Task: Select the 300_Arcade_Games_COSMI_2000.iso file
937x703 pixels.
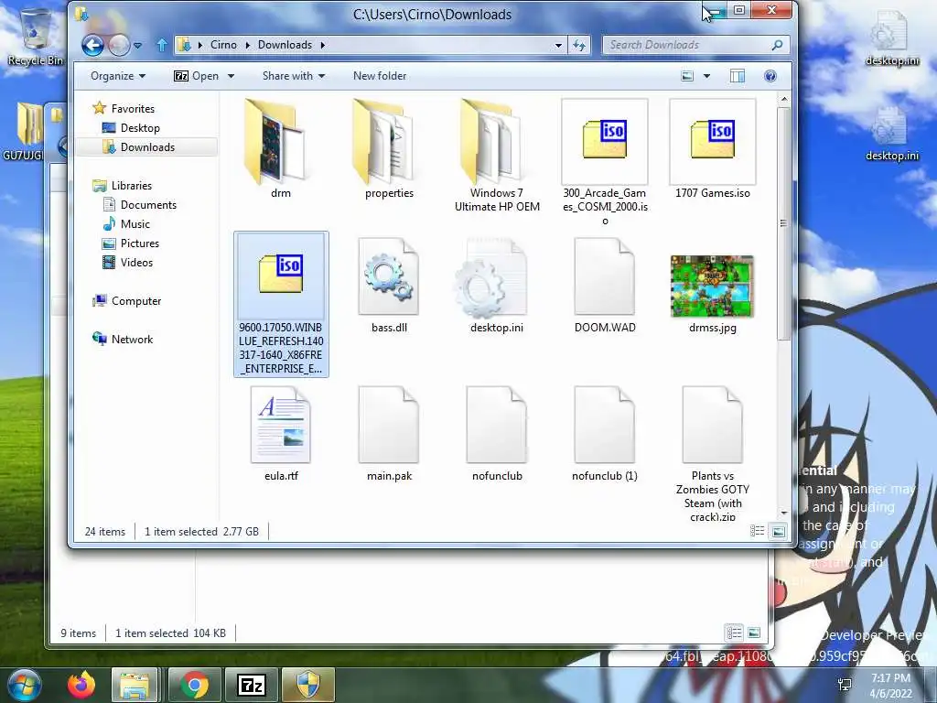Action: coord(605,161)
